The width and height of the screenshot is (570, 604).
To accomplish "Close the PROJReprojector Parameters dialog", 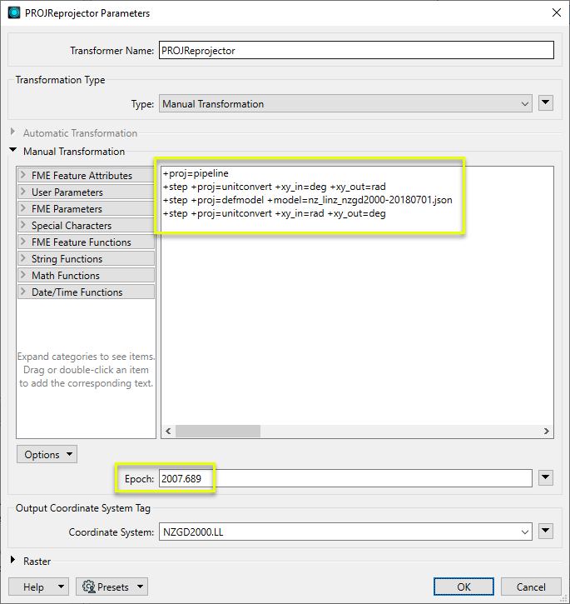I will (556, 12).
